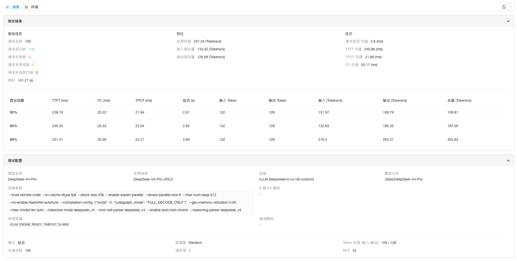Screen dimensions: 517x261
Task: Click the 总量 (Tokens/s) column header
Action: (459, 100)
